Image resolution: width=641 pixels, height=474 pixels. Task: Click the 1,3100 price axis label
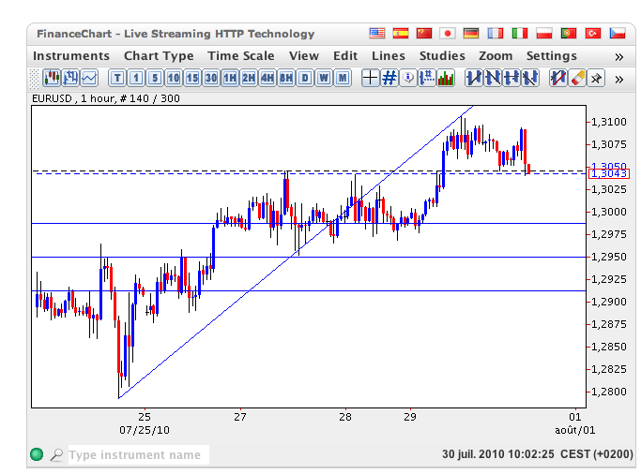point(609,122)
